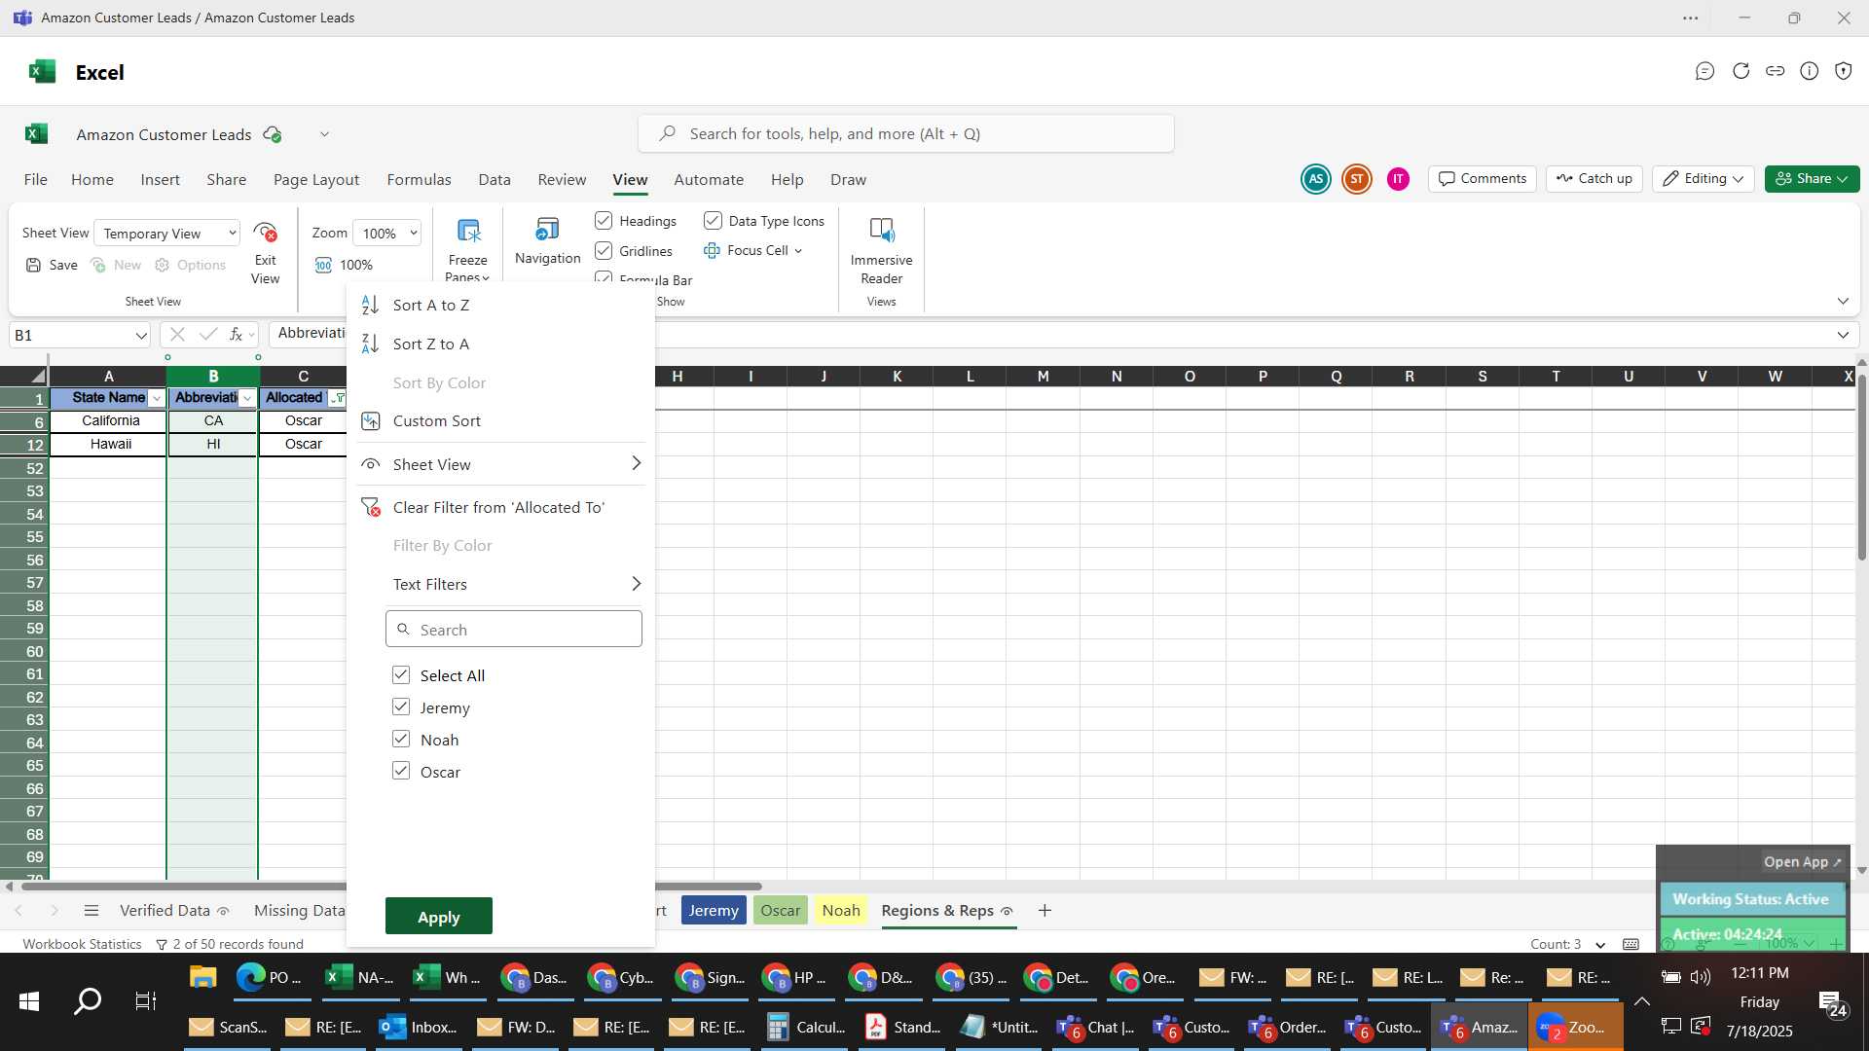Image resolution: width=1869 pixels, height=1051 pixels.
Task: Click the insert function fx icon
Action: click(x=236, y=334)
